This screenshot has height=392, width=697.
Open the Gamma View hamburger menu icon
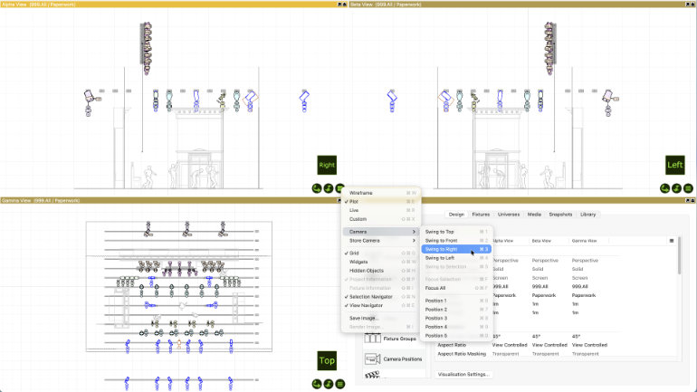pyautogui.click(x=339, y=383)
